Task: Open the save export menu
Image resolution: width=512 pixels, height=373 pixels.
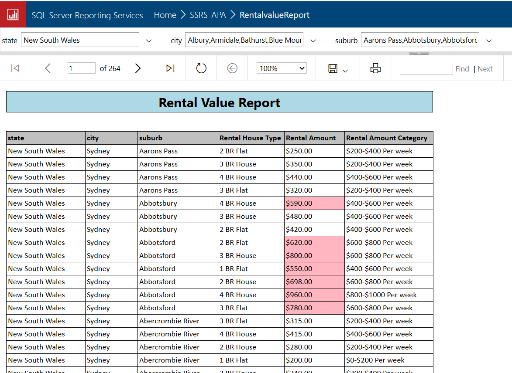Action: [337, 69]
